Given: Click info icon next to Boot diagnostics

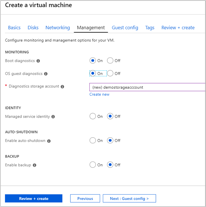Looking at the screenshot, I should [38, 61].
